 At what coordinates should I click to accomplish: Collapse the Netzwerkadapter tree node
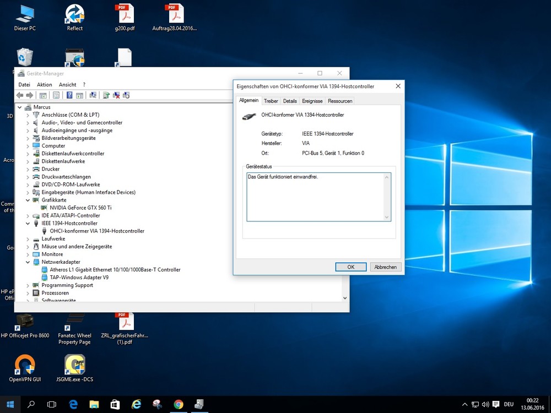28,262
